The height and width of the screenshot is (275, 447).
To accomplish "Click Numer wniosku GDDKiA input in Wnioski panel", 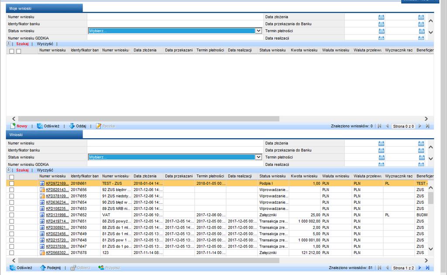I will [x=175, y=164].
